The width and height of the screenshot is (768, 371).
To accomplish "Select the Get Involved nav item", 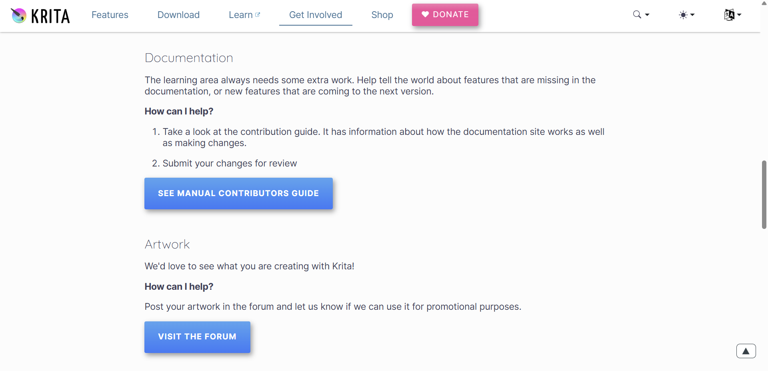I will pos(315,15).
